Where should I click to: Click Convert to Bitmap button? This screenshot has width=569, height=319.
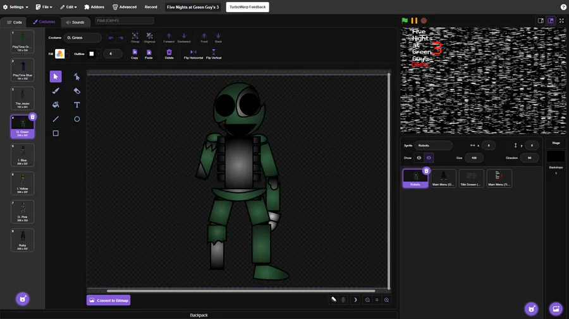(109, 300)
